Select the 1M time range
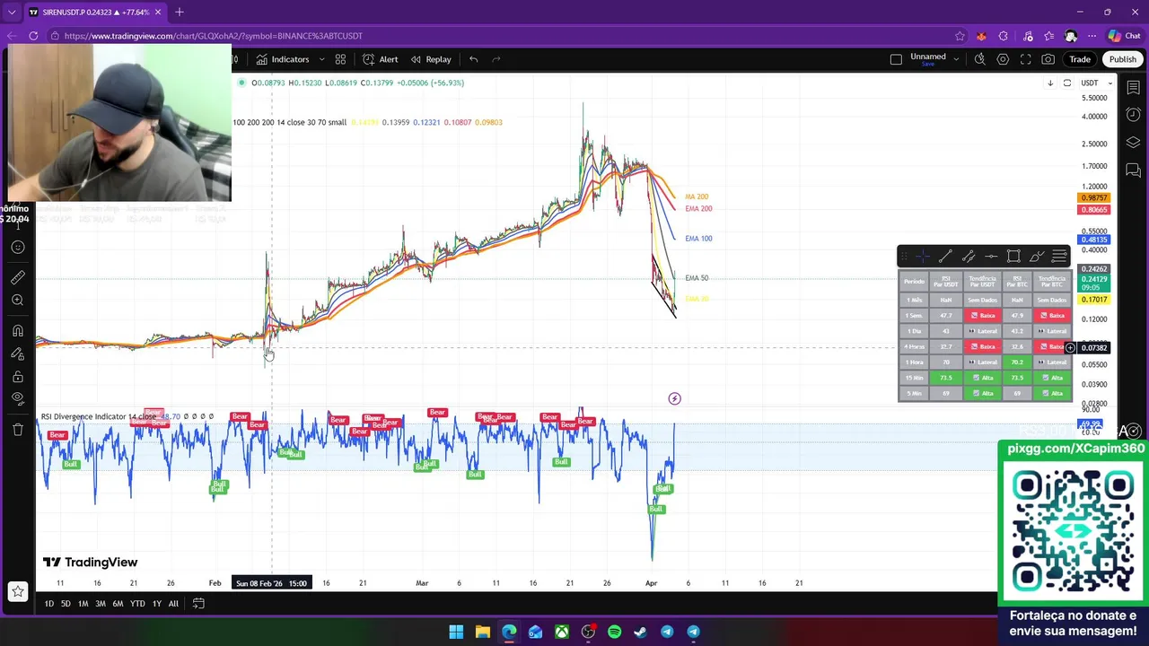This screenshot has width=1149, height=646. pyautogui.click(x=83, y=604)
